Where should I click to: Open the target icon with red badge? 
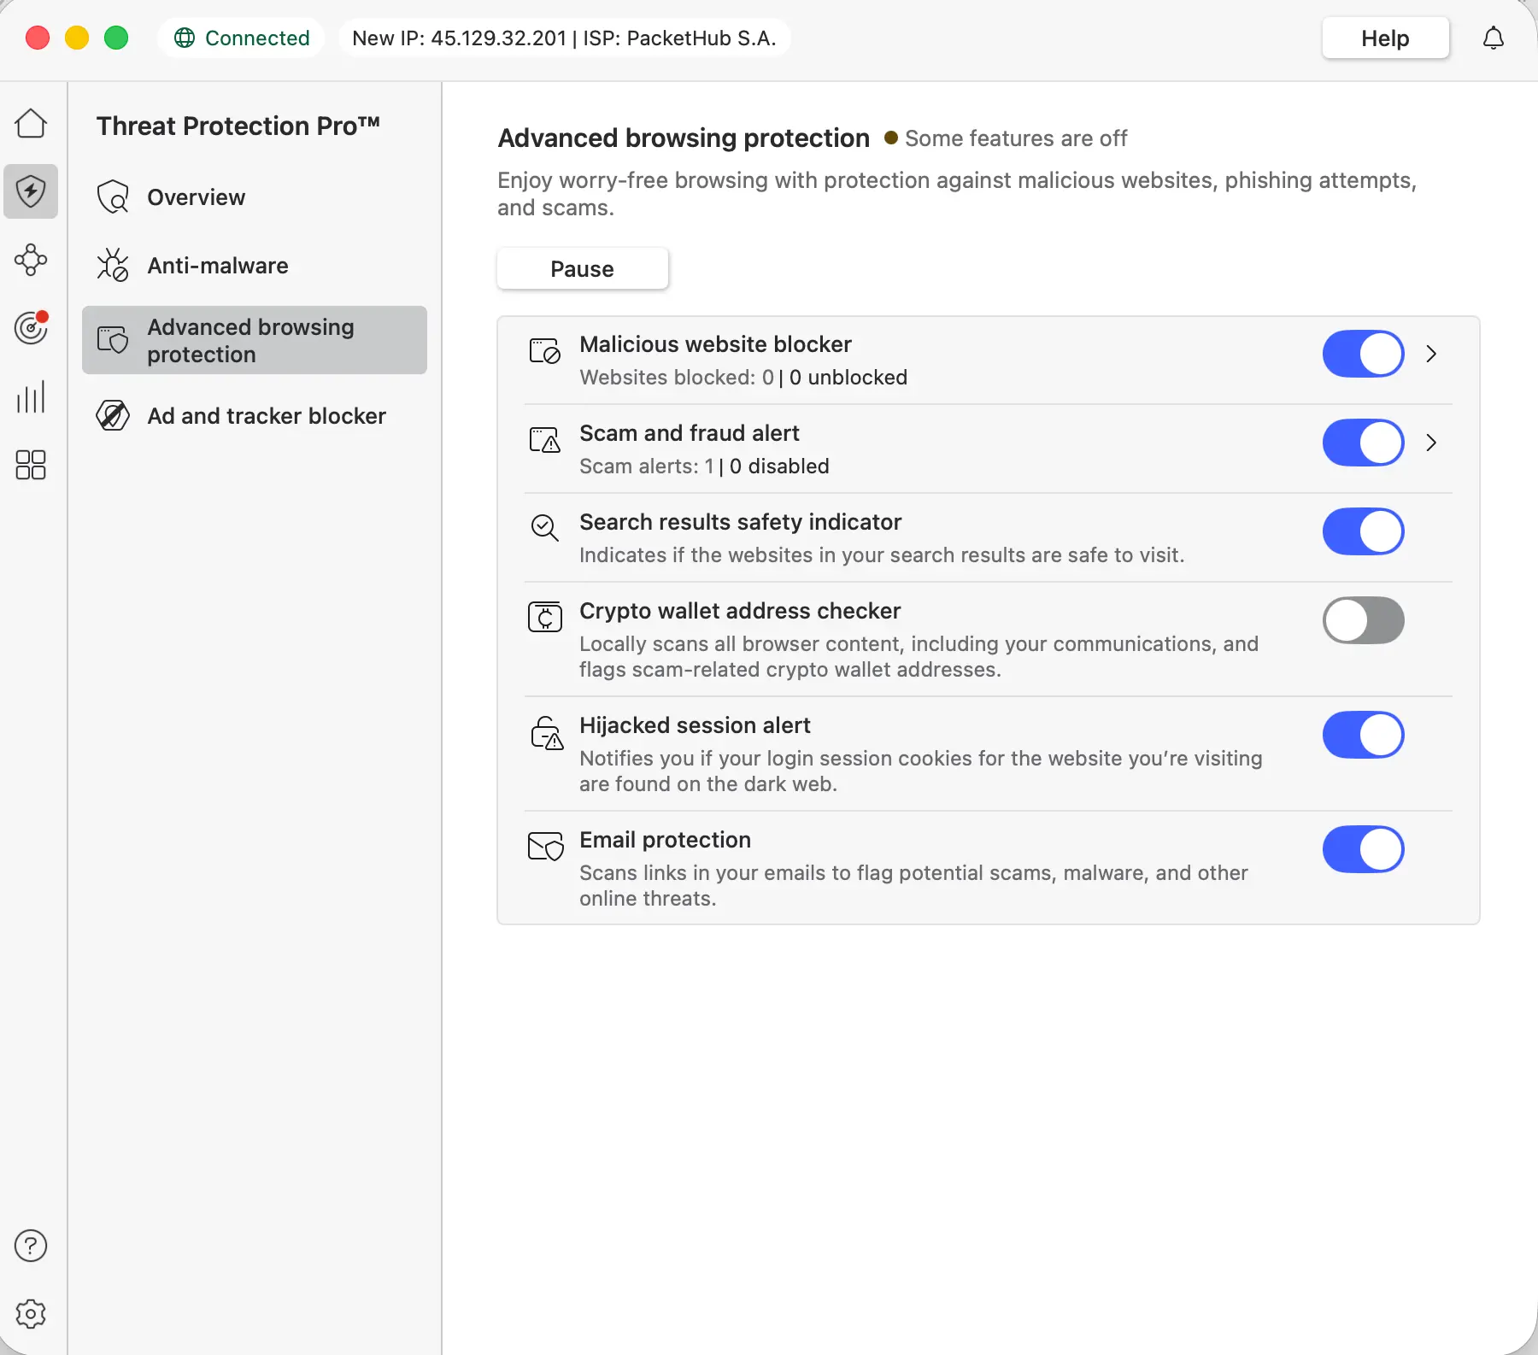(x=31, y=328)
